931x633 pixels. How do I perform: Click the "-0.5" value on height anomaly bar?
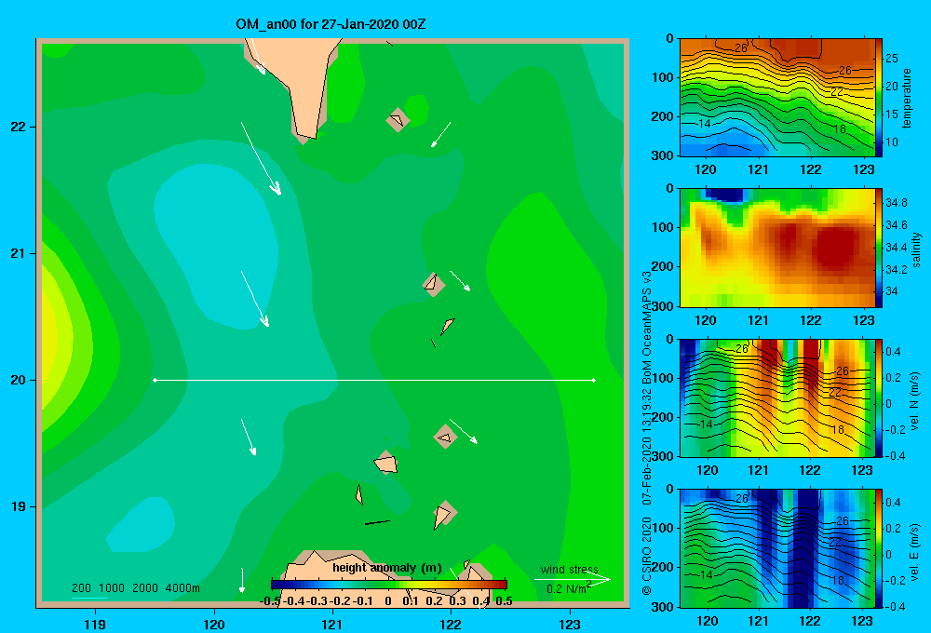click(x=269, y=601)
